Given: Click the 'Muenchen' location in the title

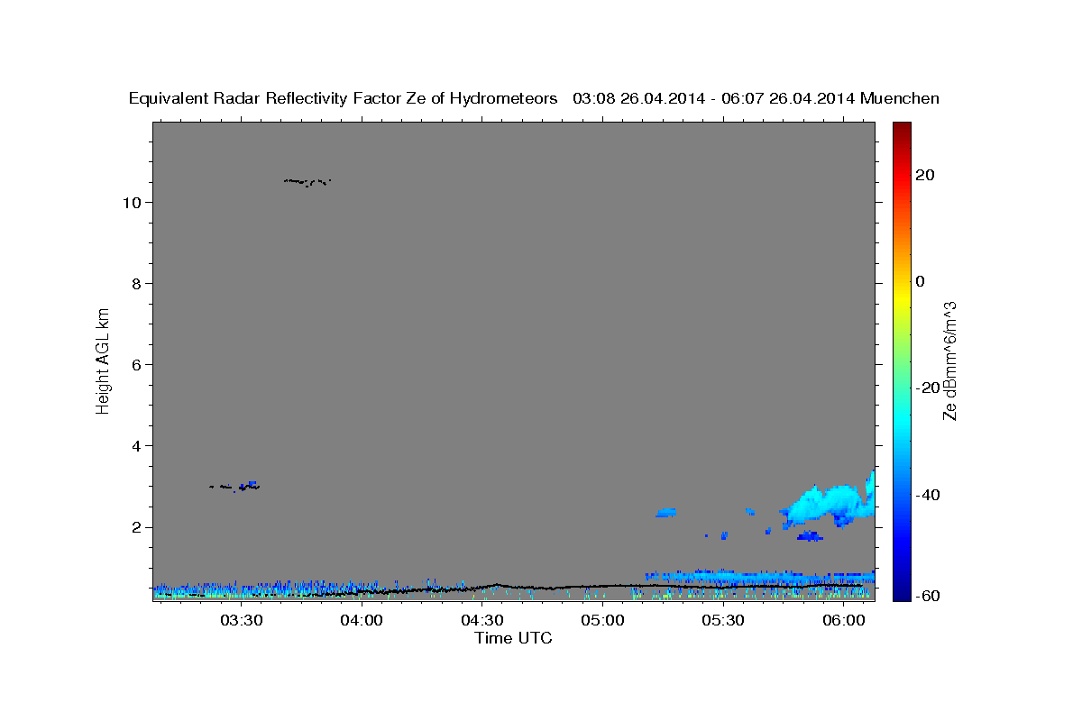Looking at the screenshot, I should point(900,98).
